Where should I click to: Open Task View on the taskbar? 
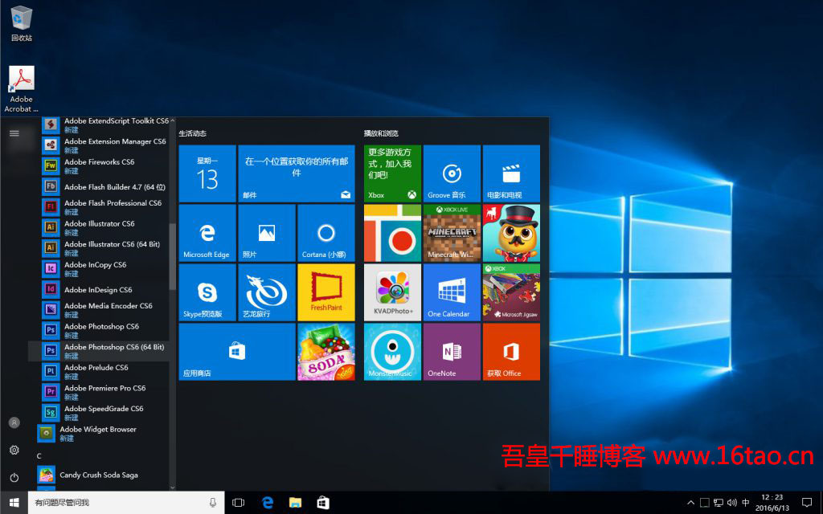pos(238,503)
